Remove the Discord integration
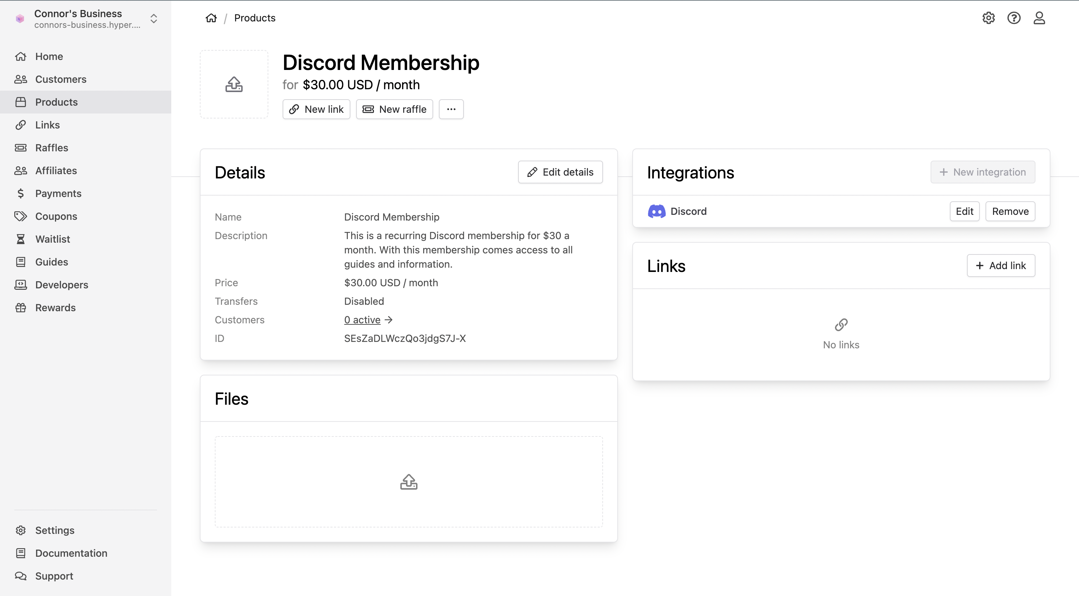1079x596 pixels. point(1010,212)
